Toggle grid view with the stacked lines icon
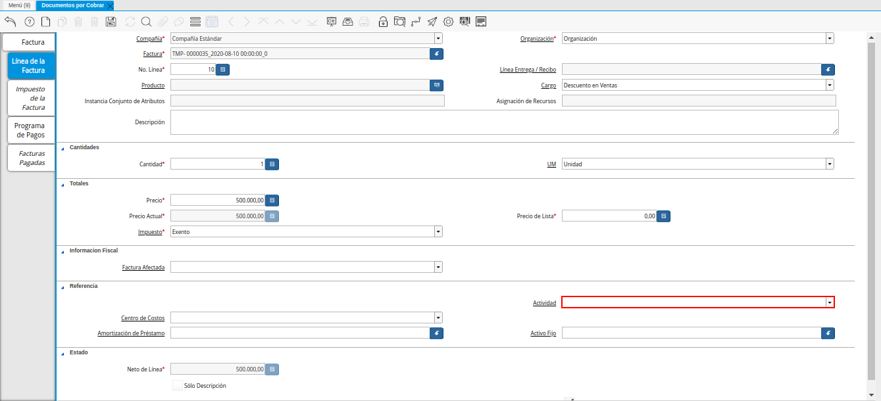The width and height of the screenshot is (881, 401). click(195, 21)
